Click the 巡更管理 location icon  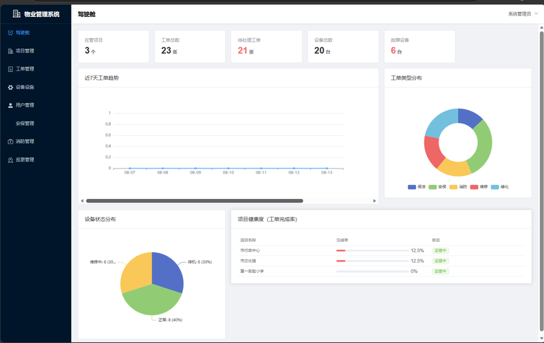[x=10, y=160]
